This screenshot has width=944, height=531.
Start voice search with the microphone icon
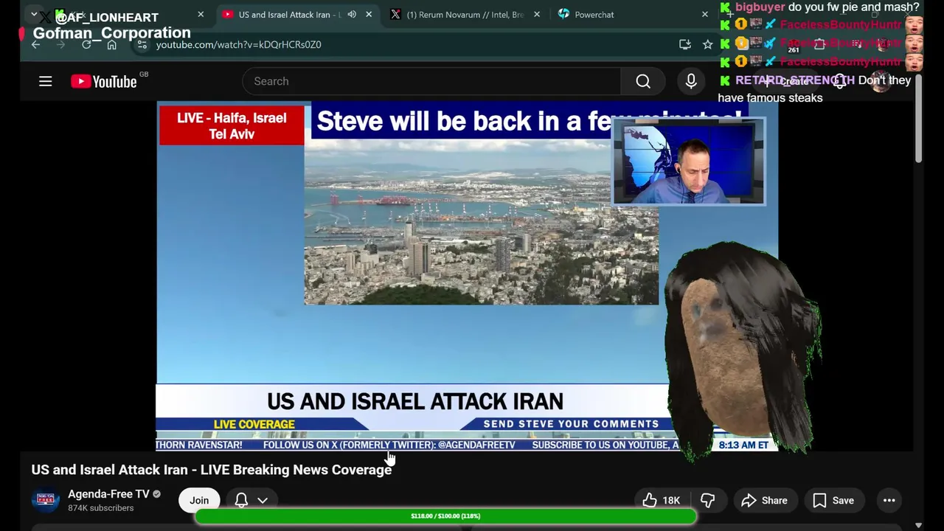coord(691,81)
